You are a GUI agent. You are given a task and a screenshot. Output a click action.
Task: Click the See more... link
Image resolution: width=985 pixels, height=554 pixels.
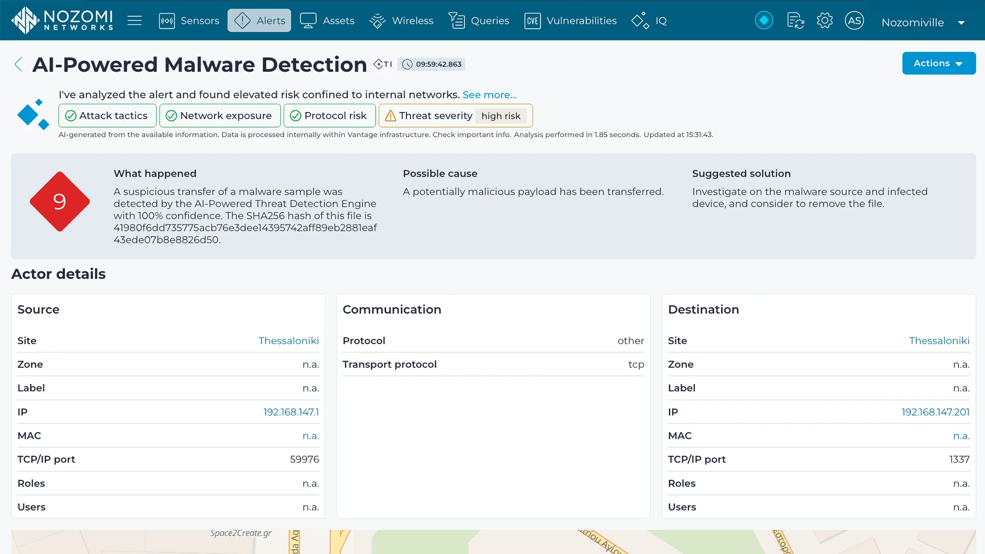489,95
